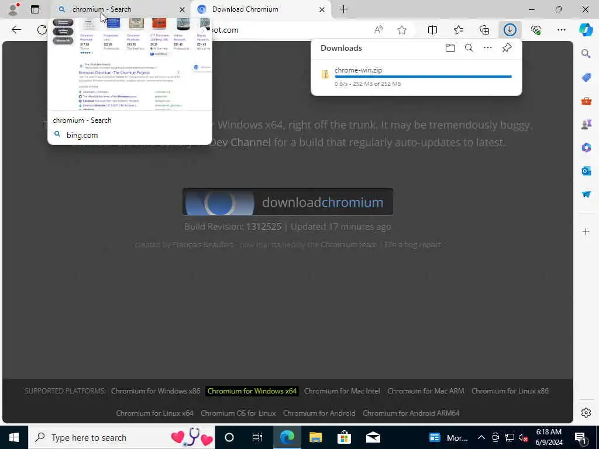Open the Dev Channel link
This screenshot has width=599, height=449.
click(240, 143)
